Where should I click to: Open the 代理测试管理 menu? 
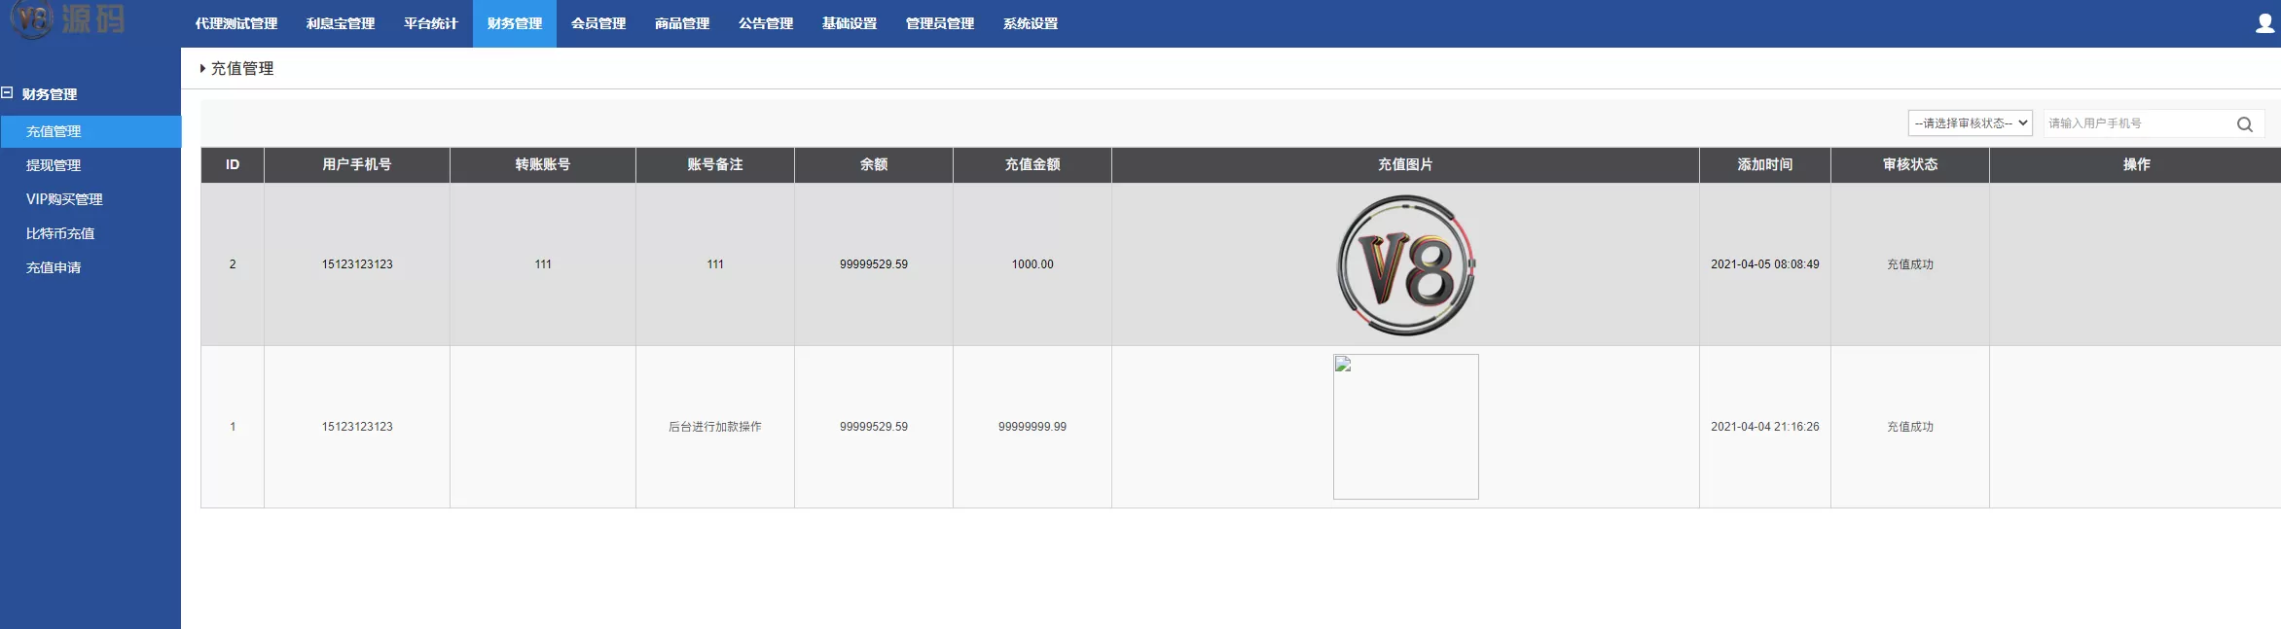pos(235,23)
